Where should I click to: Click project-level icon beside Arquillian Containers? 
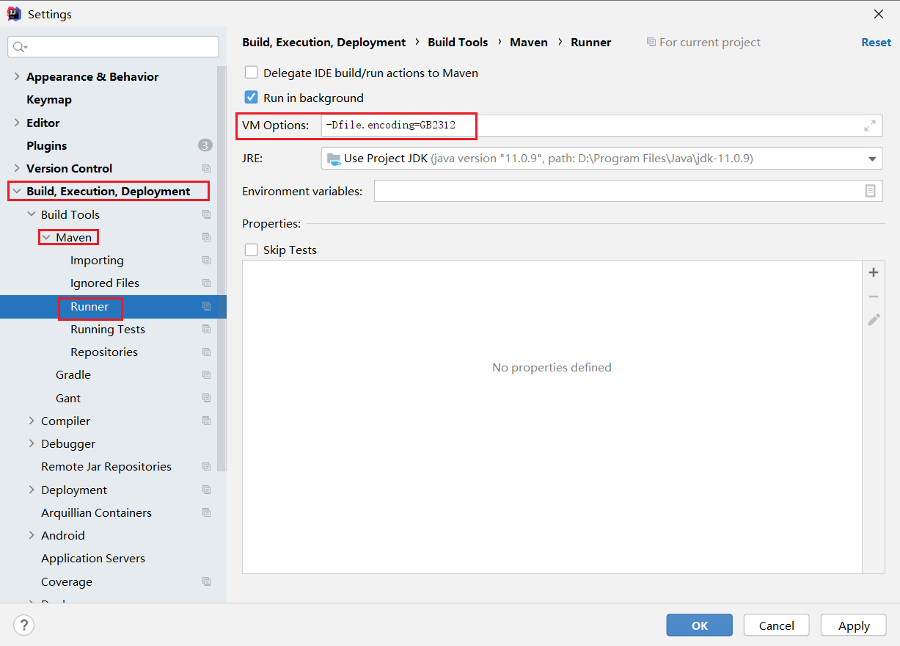pyautogui.click(x=206, y=512)
